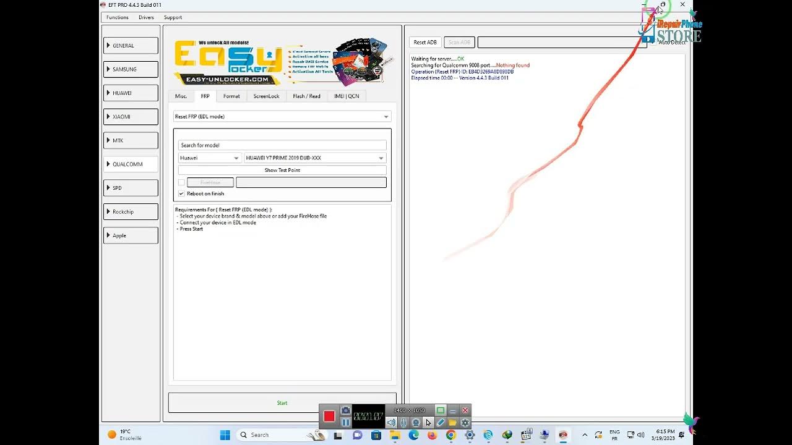The width and height of the screenshot is (792, 445).
Task: Enable the FireHose checkbox
Action: point(181,182)
